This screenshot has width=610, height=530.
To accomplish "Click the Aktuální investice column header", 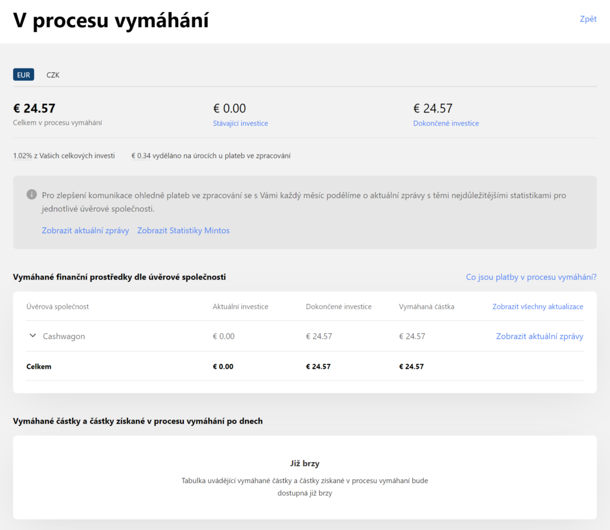I will [241, 306].
